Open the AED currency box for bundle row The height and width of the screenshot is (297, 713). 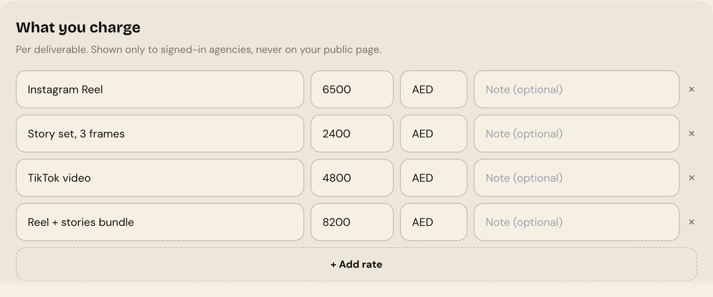pyautogui.click(x=434, y=222)
